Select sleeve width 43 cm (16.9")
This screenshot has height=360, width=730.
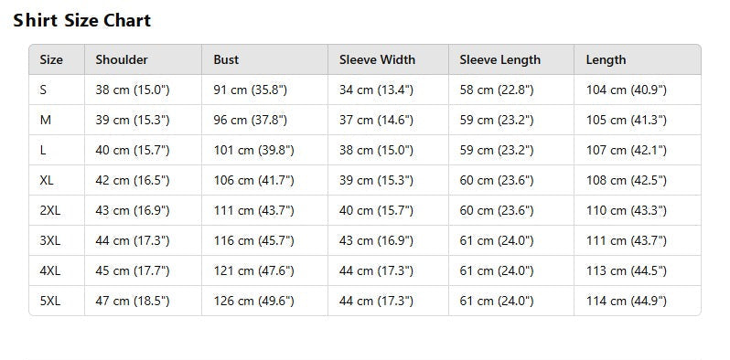point(376,240)
